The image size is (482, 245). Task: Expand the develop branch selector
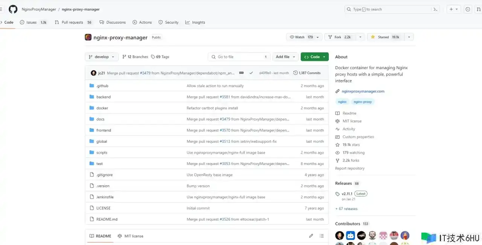102,57
